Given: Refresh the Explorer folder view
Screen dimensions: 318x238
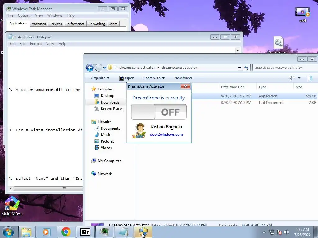Looking at the screenshot, I should 247,68.
